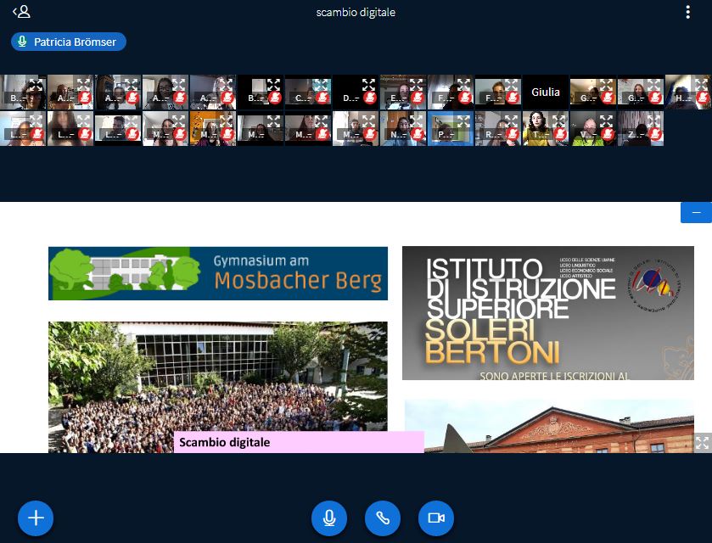Viewport: 712px width, 543px height.
Task: Toggle webcam sharing with the camera button
Action: tap(436, 518)
